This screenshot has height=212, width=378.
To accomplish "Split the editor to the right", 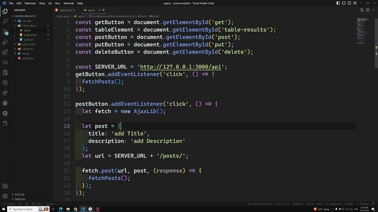I will 367,10.
